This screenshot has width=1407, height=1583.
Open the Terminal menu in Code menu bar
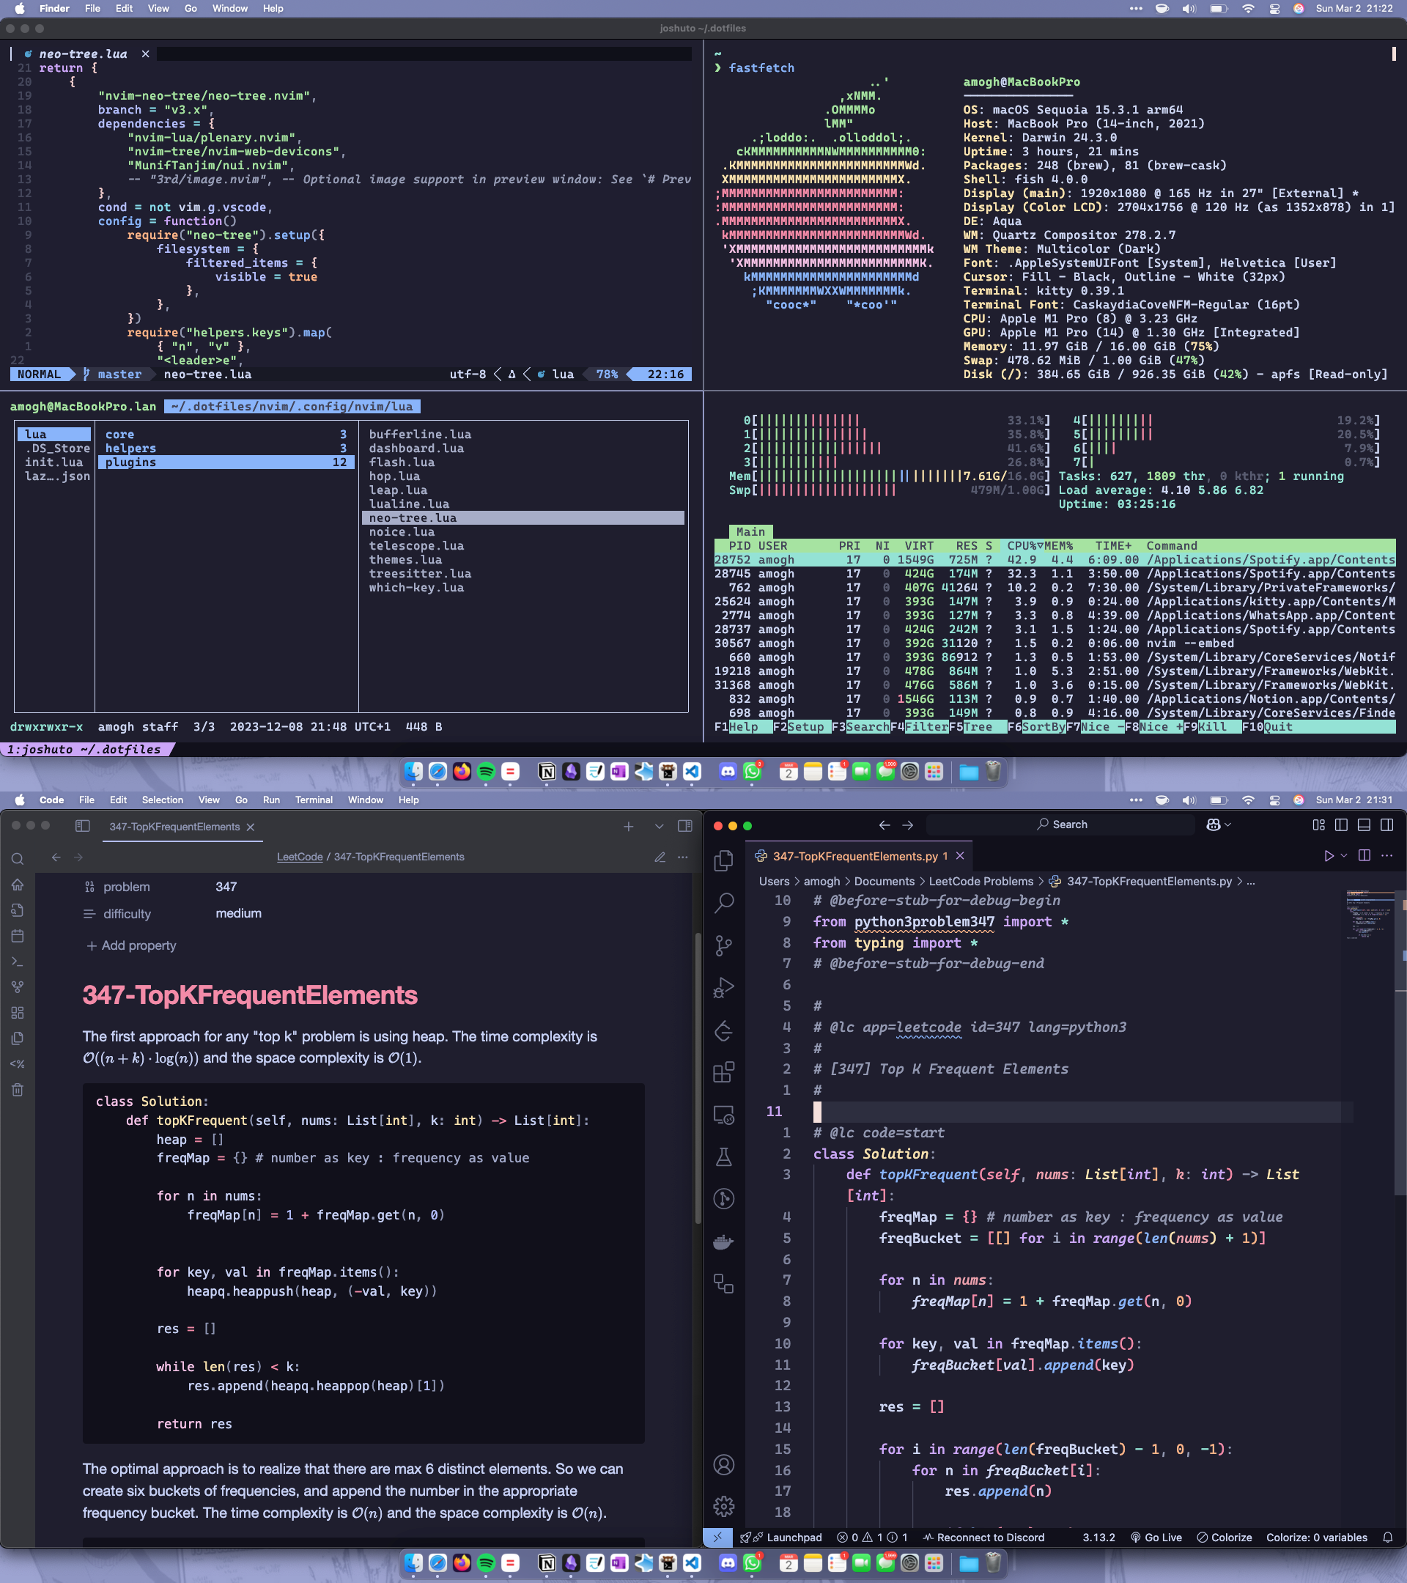point(313,800)
